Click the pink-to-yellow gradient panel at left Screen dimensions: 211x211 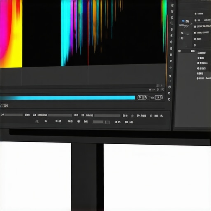[11, 34]
